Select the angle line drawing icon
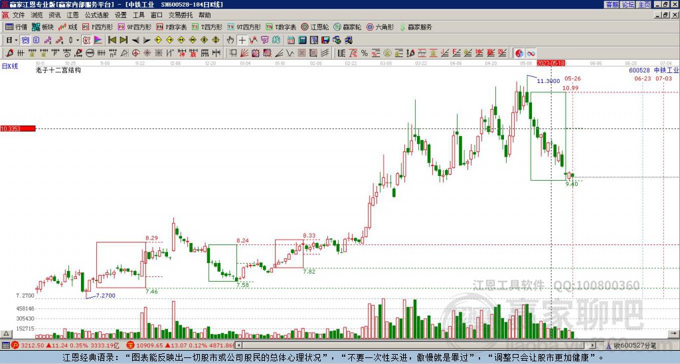The height and width of the screenshot is (364, 680). [279, 53]
